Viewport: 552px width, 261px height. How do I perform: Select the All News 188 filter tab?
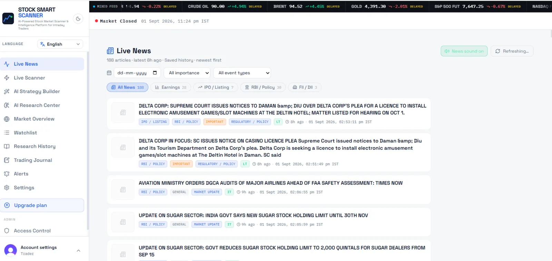tap(127, 87)
